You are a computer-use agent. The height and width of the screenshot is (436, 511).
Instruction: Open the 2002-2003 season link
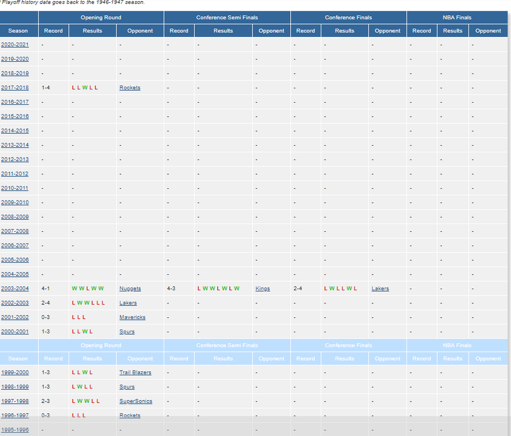pos(15,303)
